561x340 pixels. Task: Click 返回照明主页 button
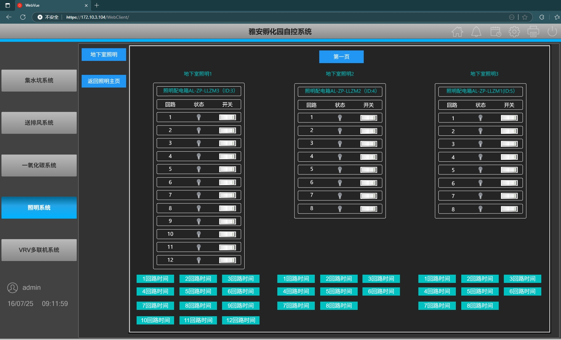pos(104,81)
